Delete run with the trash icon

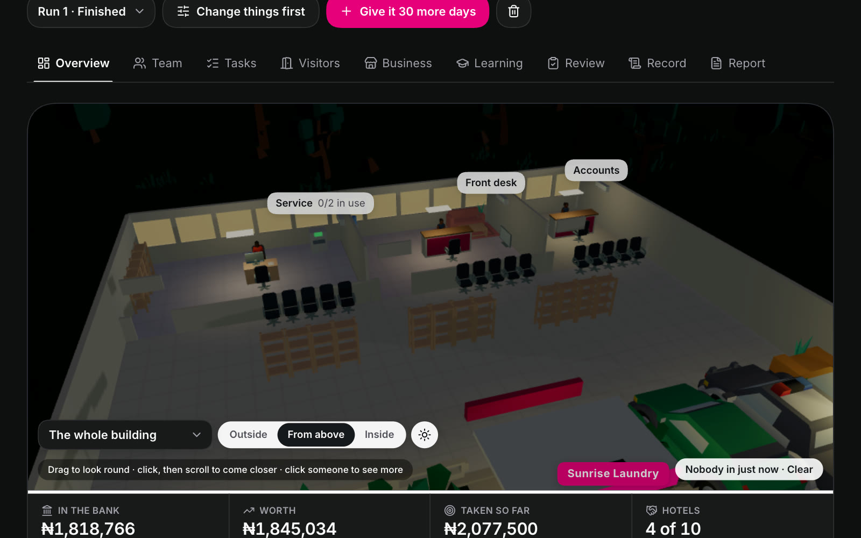513,11
